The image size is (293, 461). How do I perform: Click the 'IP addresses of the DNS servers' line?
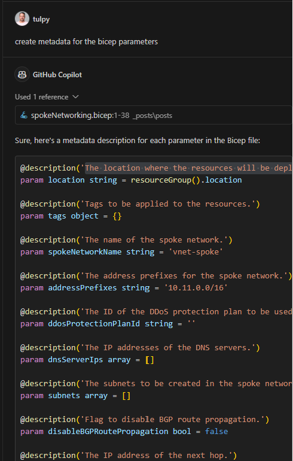140,347
